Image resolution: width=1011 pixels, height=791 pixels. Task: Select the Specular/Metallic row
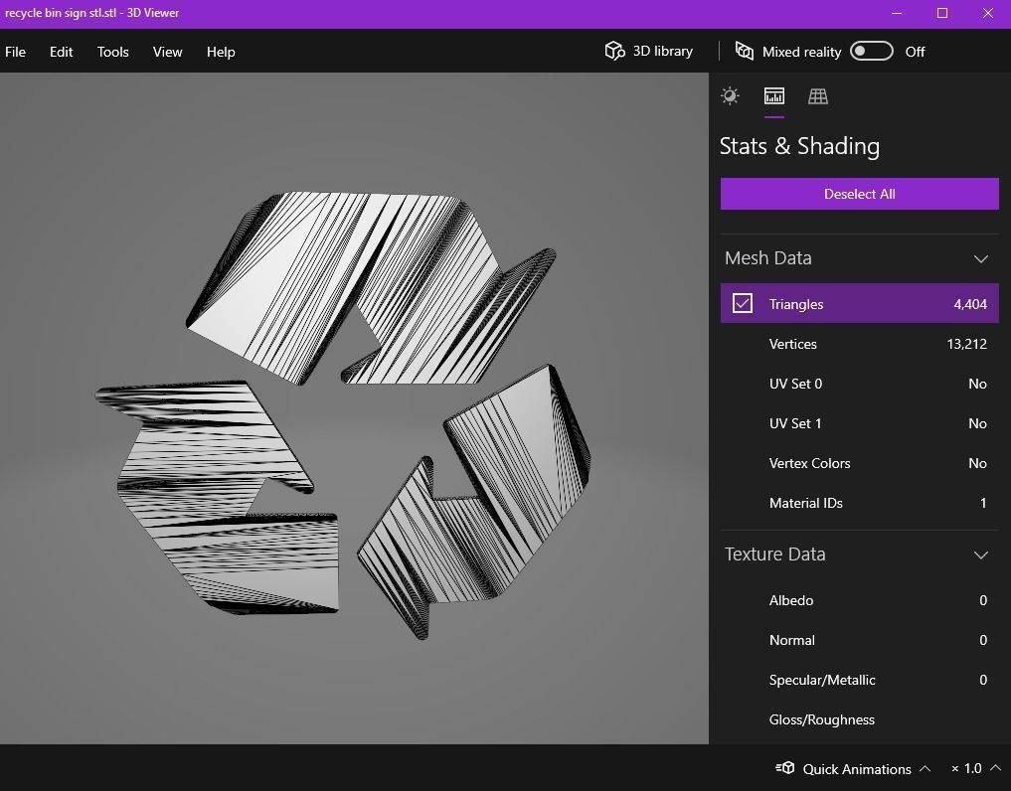[860, 680]
